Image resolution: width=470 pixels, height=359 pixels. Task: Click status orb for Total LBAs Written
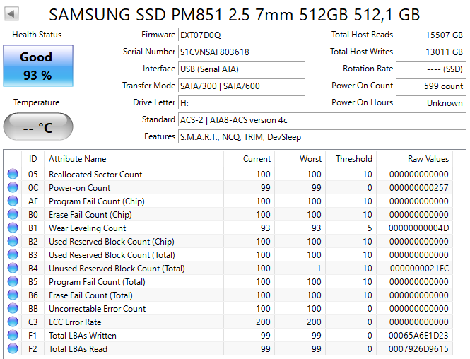click(x=13, y=336)
